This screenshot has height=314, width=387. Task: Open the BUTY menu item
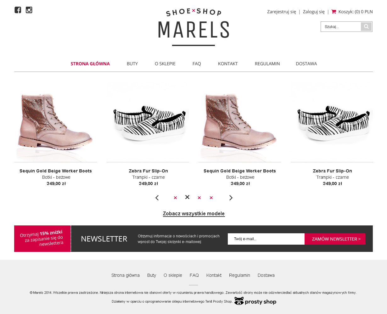[132, 64]
